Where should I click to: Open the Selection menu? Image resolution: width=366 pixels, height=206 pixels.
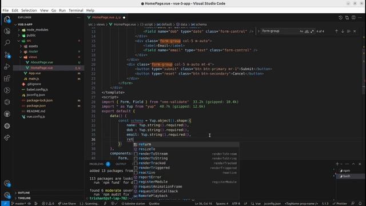coord(29,10)
